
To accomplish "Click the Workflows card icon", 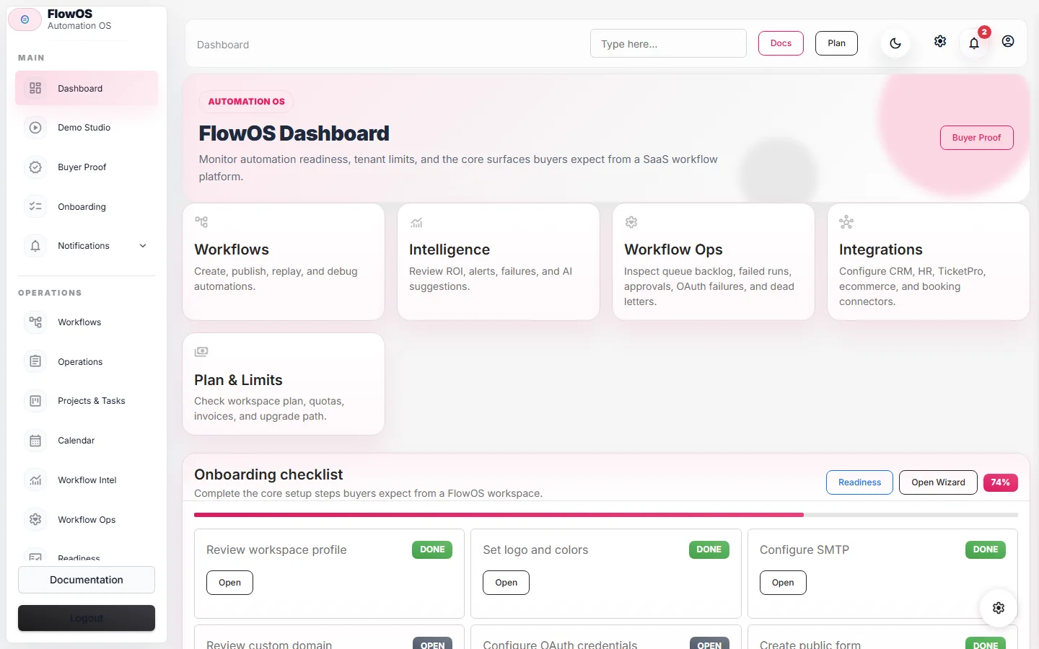I will [201, 222].
